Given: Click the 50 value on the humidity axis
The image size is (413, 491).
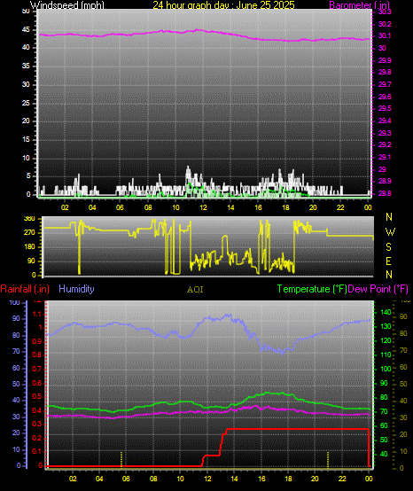Looking at the screenshot, I should pyautogui.click(x=16, y=384).
